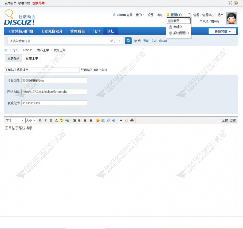Click 设为首页 at top
The image size is (243, 229).
10,3
